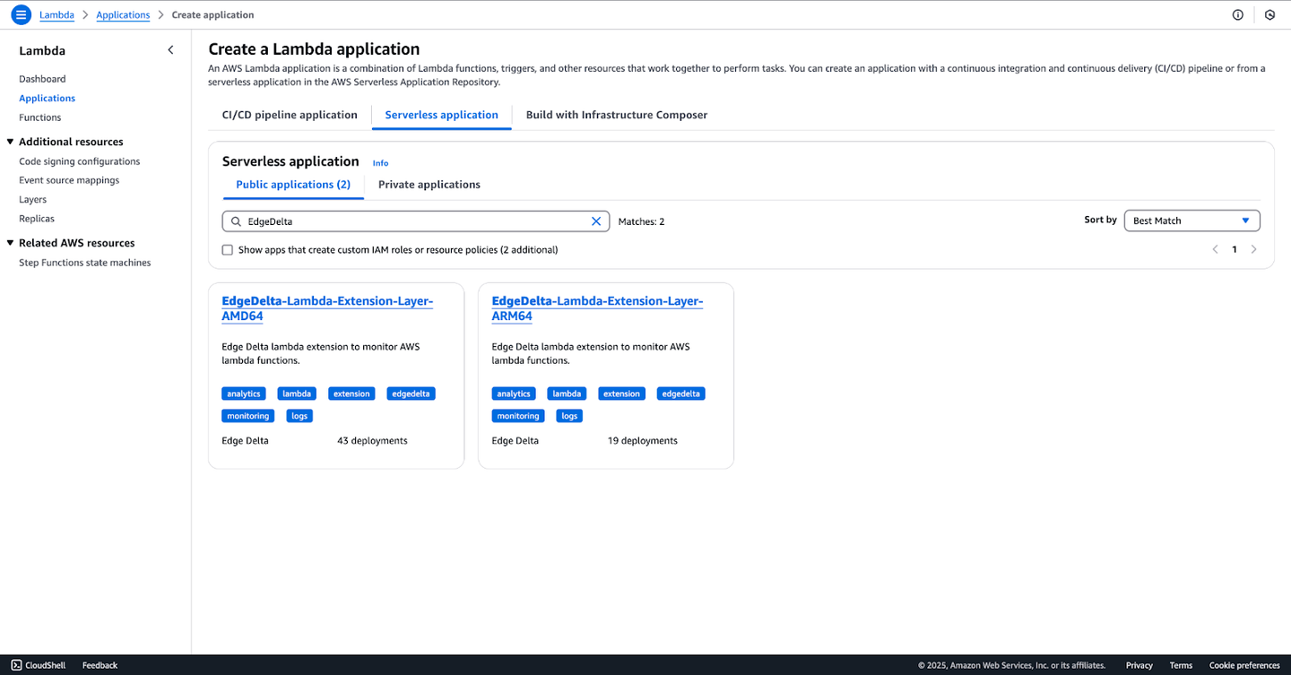Open CloudShell from the footer icon

pos(16,665)
